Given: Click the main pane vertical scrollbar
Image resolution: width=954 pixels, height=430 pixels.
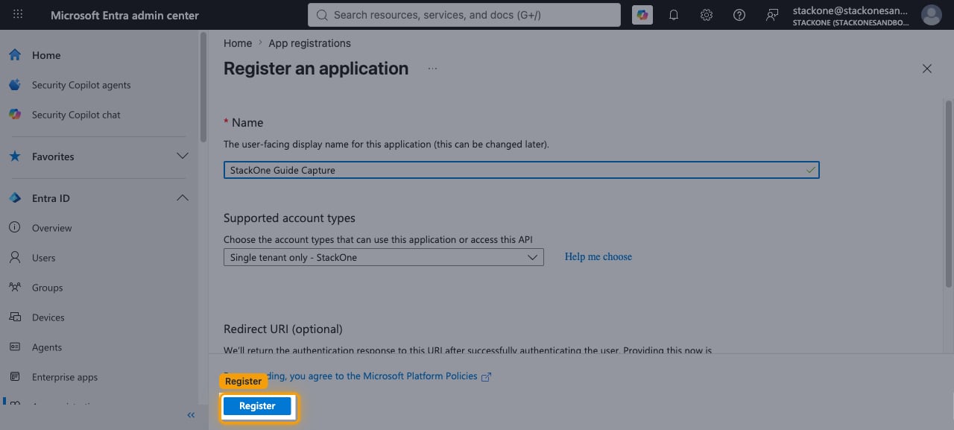Looking at the screenshot, I should click(x=949, y=194).
